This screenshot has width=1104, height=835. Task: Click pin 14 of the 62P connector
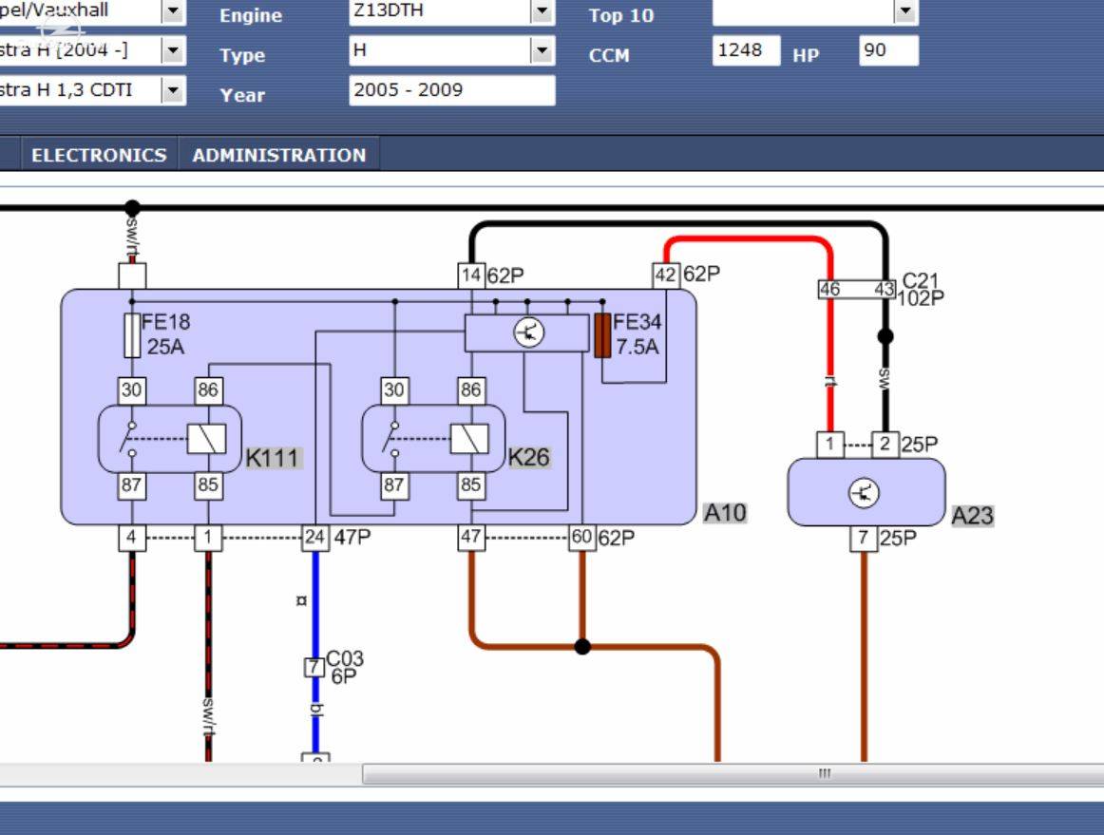pos(471,275)
